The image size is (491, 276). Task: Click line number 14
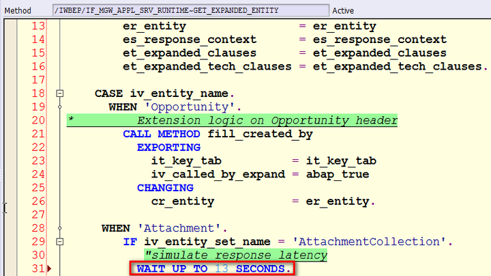(38, 40)
